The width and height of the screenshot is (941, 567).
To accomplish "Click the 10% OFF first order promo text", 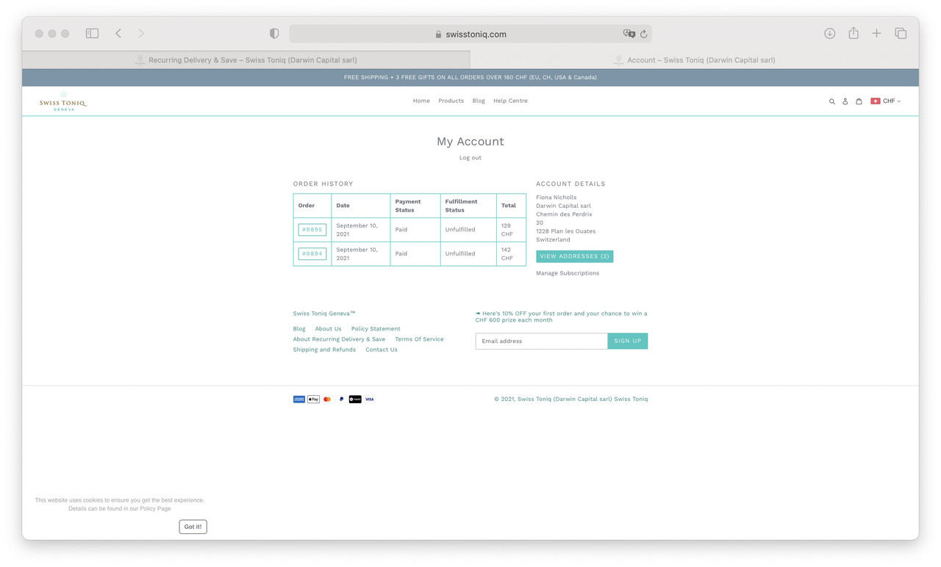I will click(x=562, y=317).
